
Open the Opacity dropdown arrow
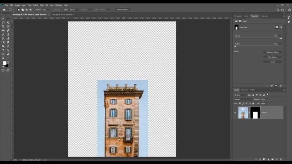tap(267, 99)
